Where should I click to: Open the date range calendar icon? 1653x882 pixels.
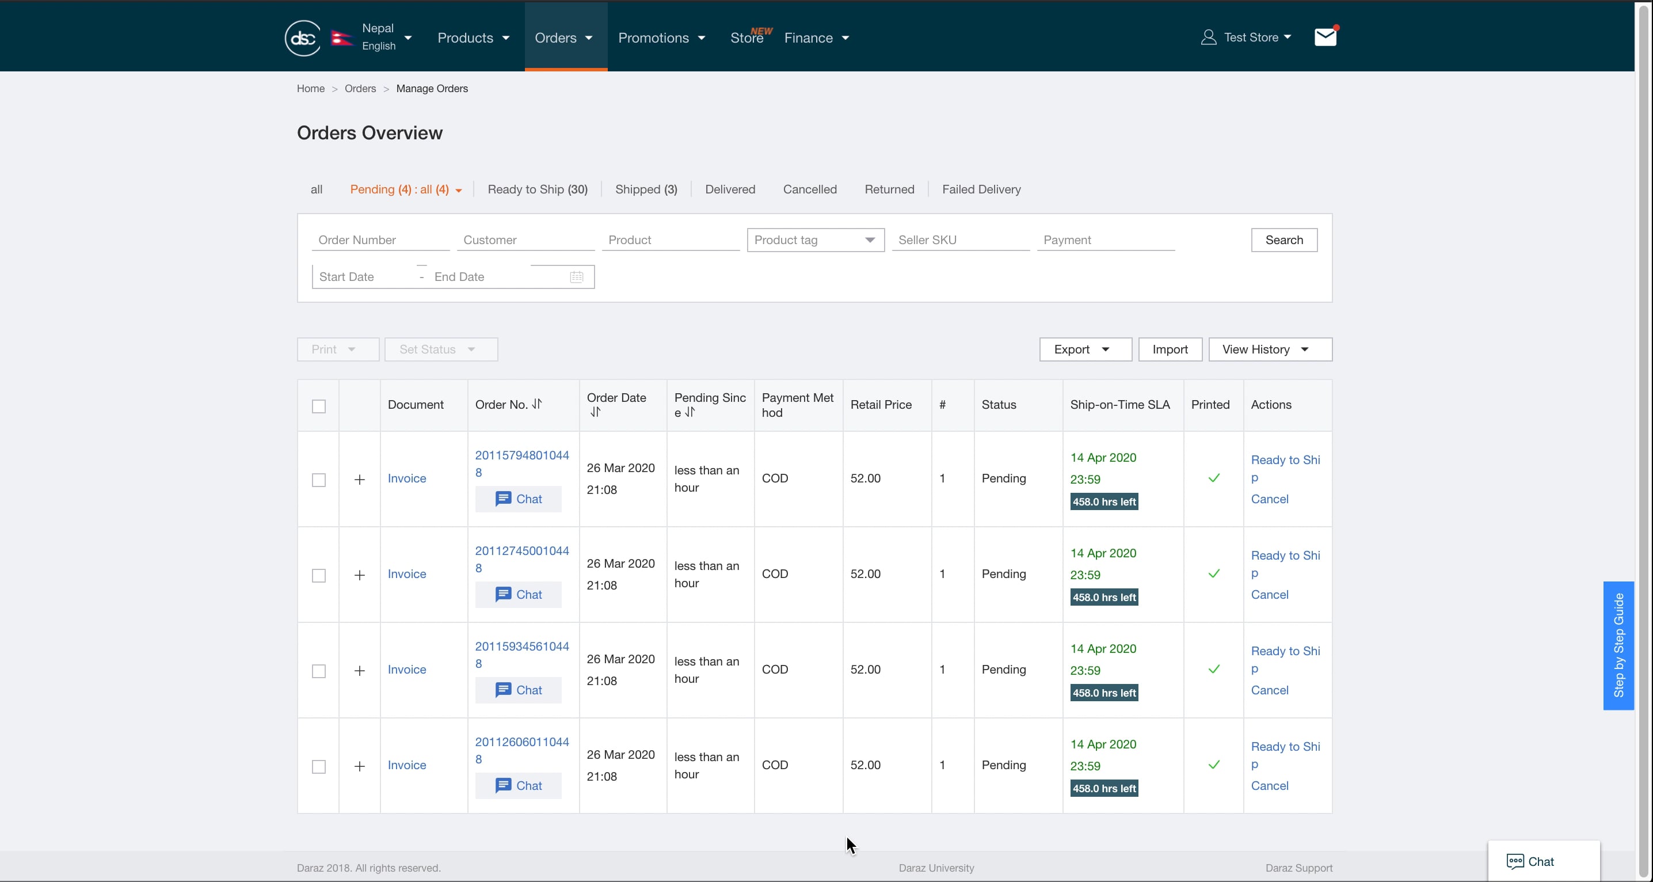coord(576,277)
